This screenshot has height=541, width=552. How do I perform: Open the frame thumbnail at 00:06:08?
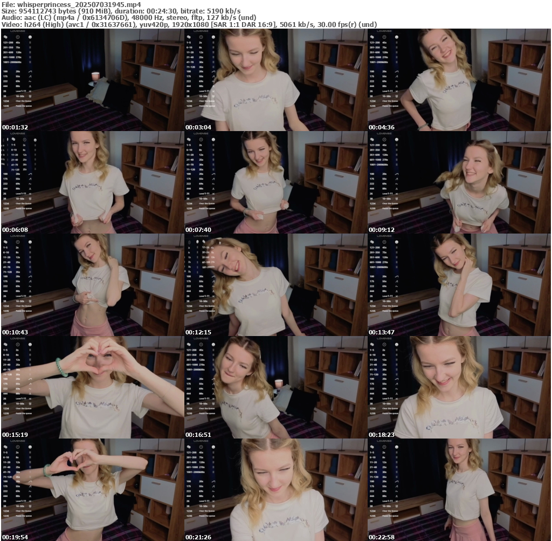[93, 182]
